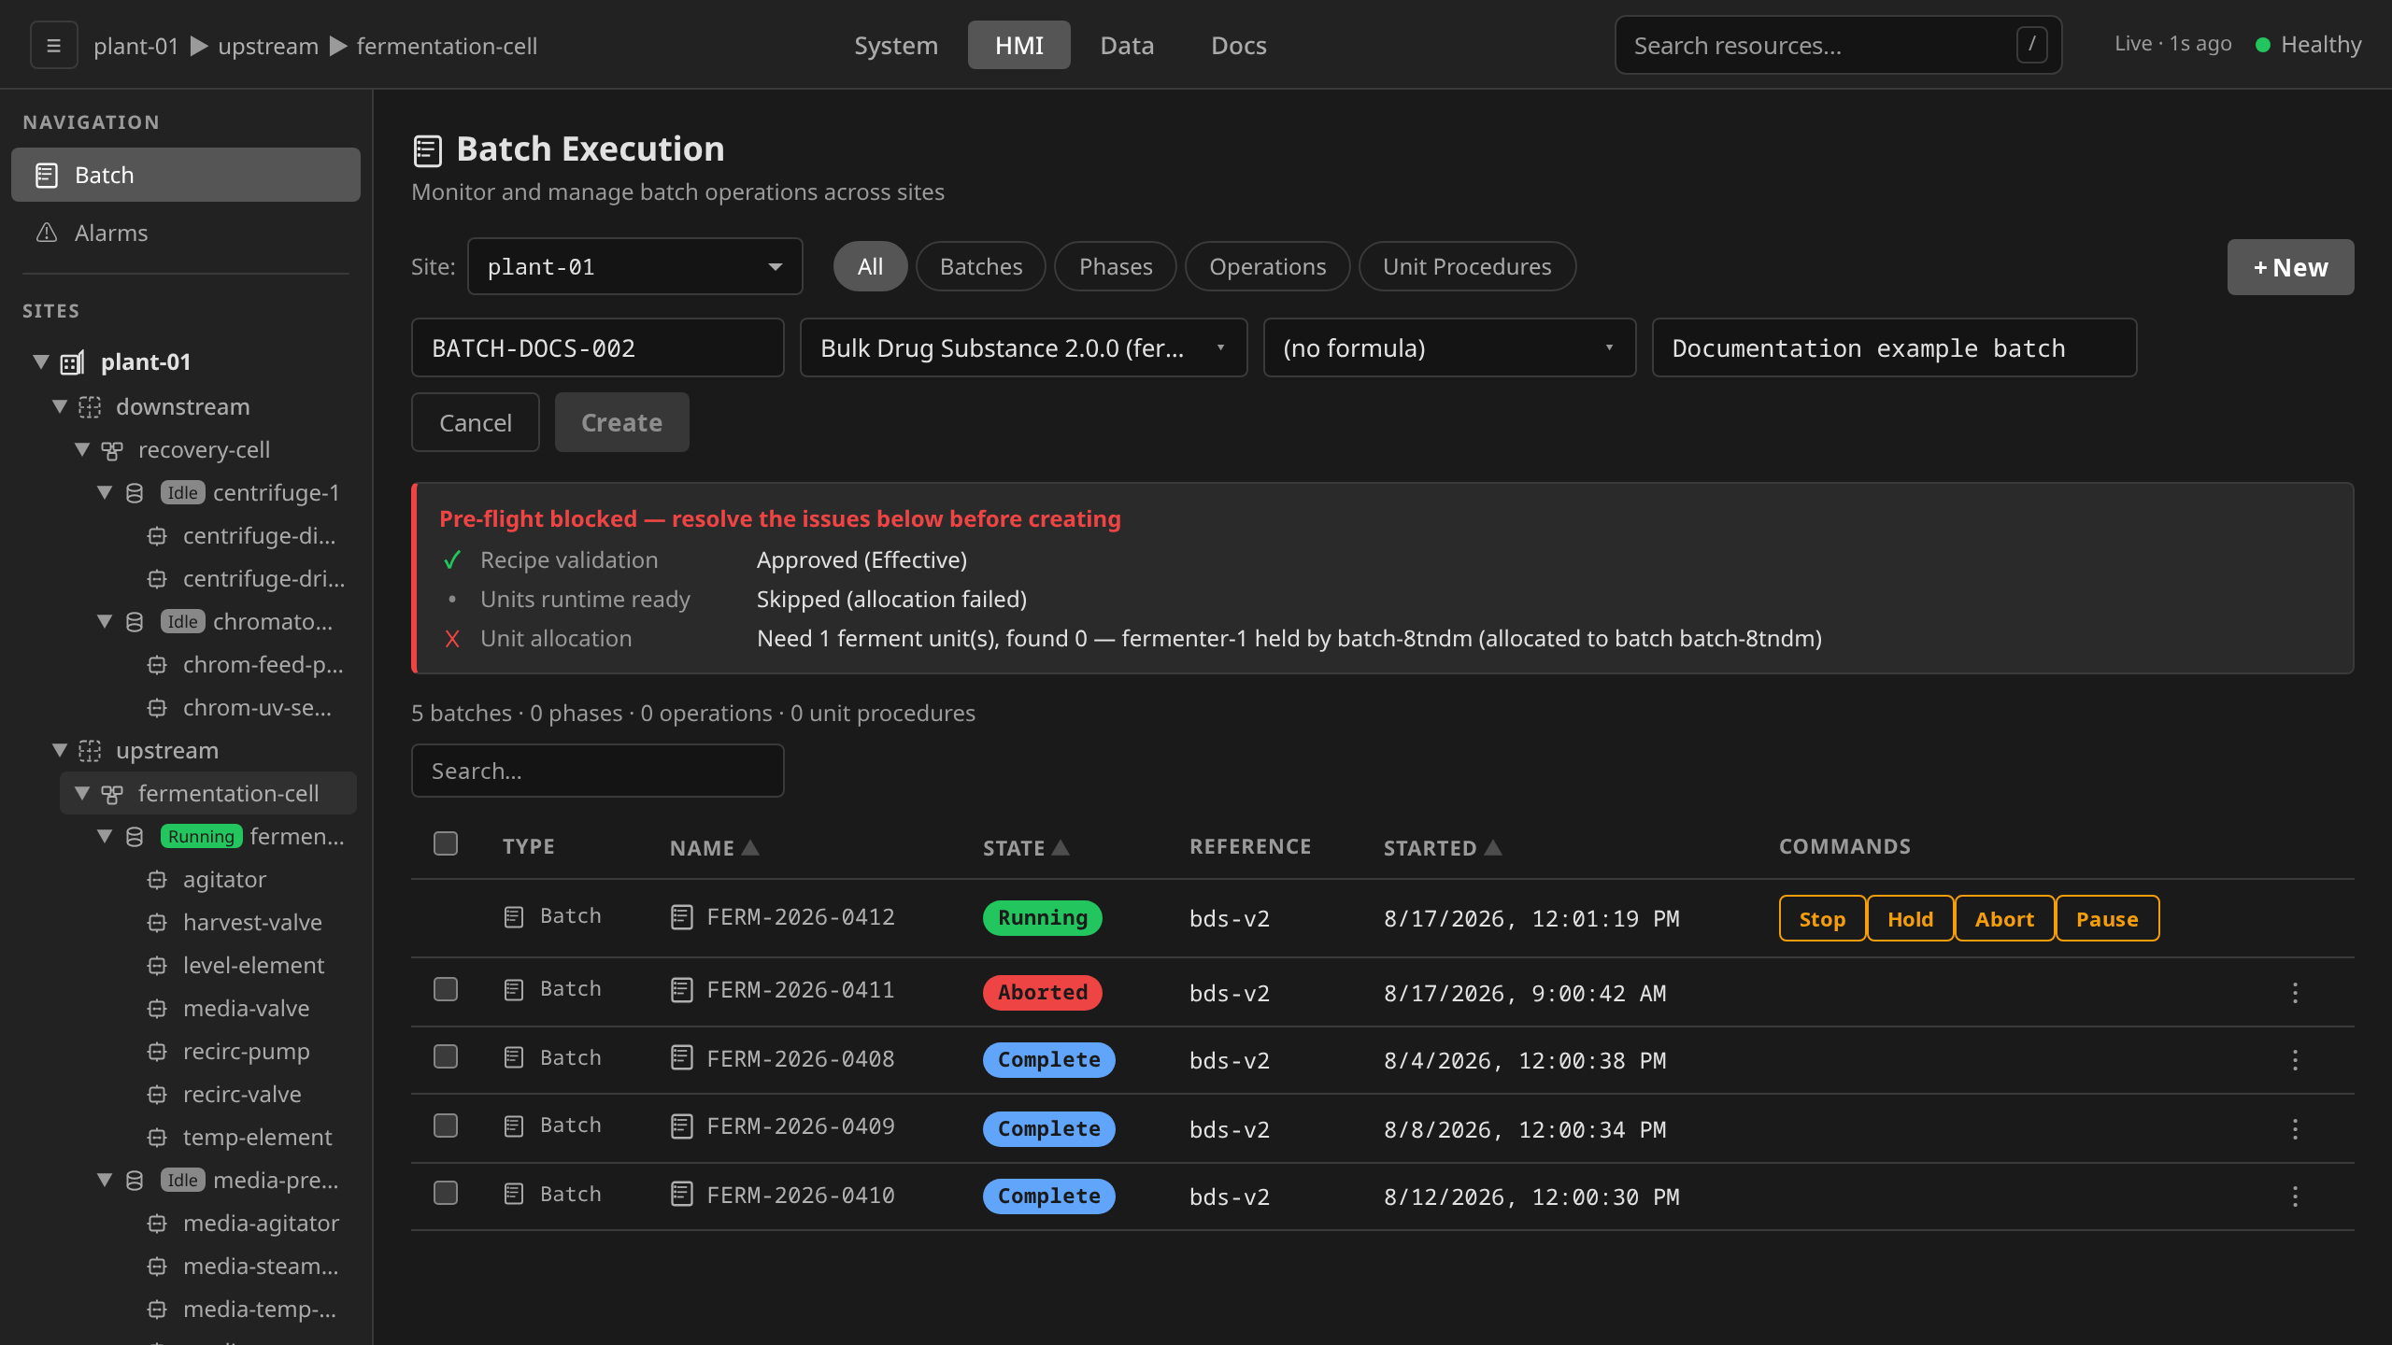Click the fermentation-cell process cell icon
Viewport: 2392px width, 1345px height.
click(112, 795)
